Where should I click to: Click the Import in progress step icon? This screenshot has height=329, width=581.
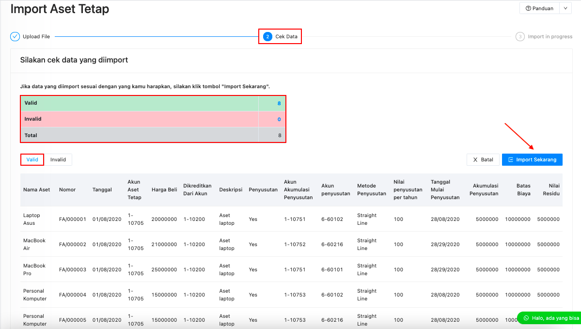pos(520,37)
